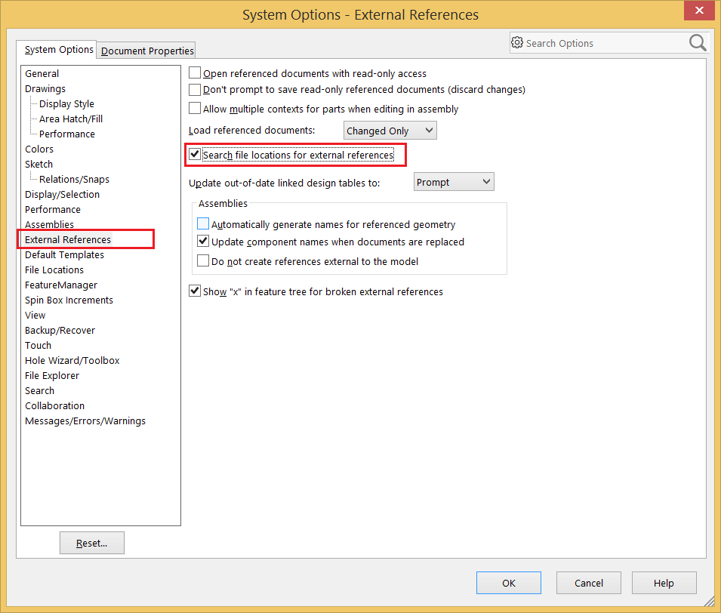
Task: Open Hole Wizard/Toolbox settings category
Action: pyautogui.click(x=72, y=360)
